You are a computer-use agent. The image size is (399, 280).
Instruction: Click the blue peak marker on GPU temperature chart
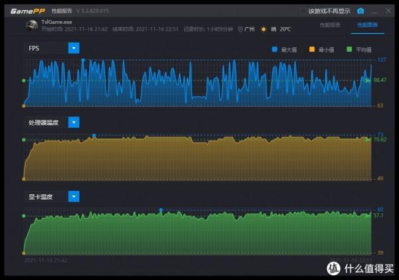point(161,210)
